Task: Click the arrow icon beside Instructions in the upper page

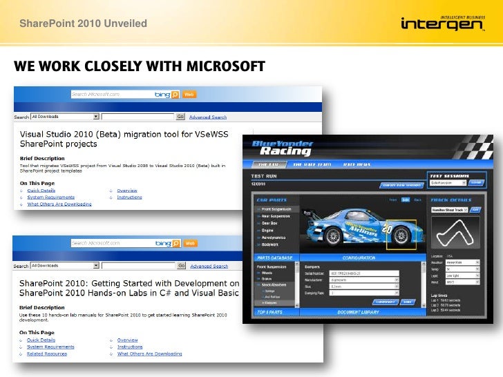Action: pyautogui.click(x=111, y=197)
